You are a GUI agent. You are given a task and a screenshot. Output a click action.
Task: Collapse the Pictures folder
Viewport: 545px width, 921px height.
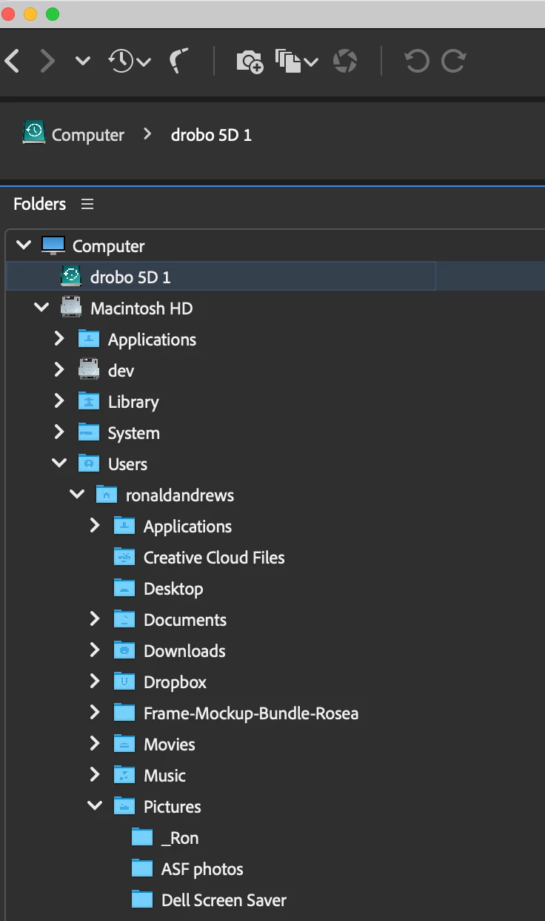(95, 805)
